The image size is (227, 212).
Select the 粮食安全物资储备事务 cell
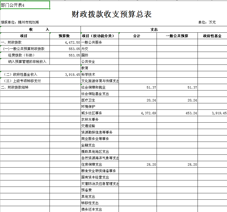(x=100, y=171)
